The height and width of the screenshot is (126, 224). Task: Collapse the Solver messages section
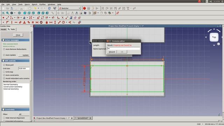(x=15, y=40)
